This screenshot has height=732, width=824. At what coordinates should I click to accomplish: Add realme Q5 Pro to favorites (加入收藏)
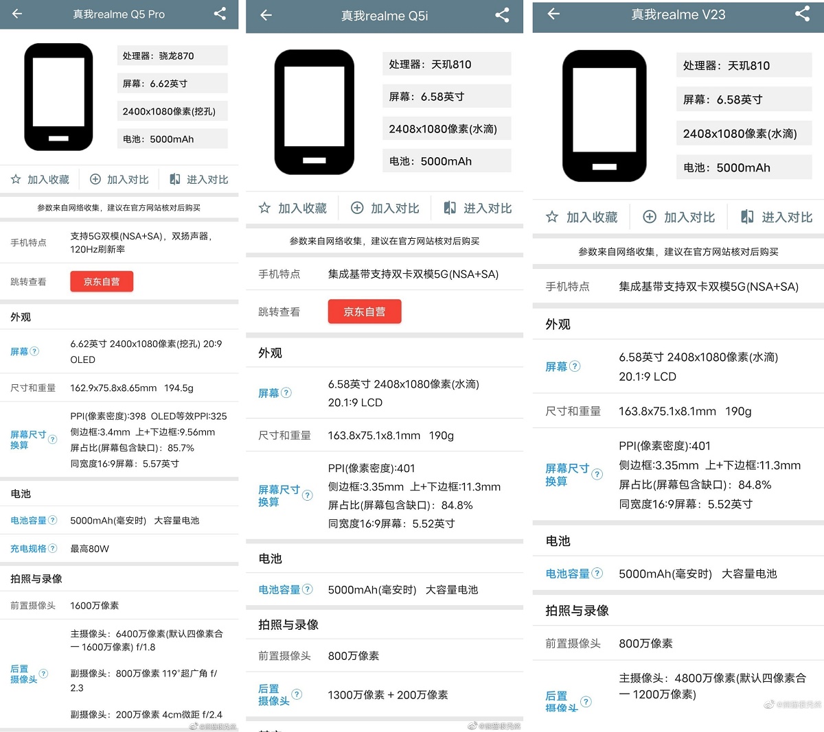click(x=40, y=180)
